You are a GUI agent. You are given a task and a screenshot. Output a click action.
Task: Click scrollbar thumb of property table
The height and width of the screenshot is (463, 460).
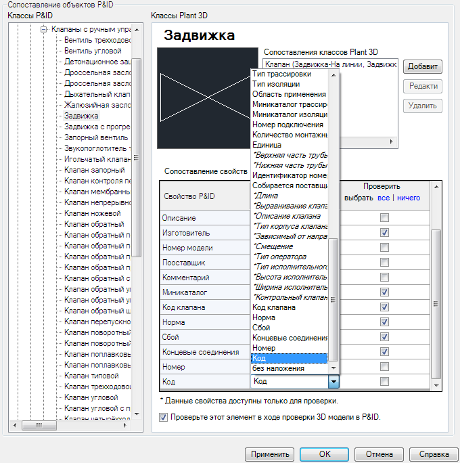pyautogui.click(x=436, y=303)
